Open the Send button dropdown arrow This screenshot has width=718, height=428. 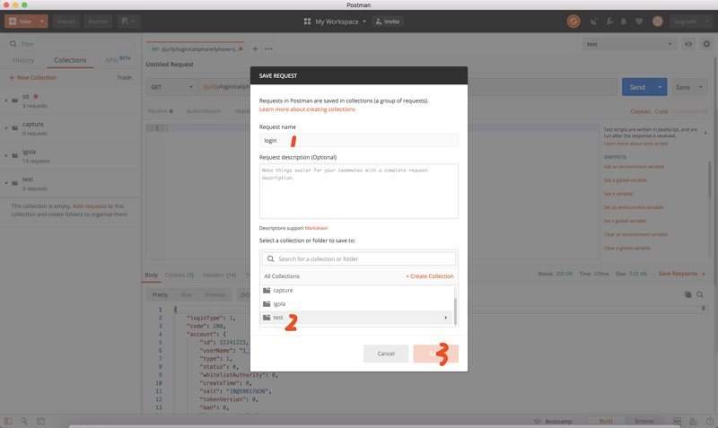[660, 87]
